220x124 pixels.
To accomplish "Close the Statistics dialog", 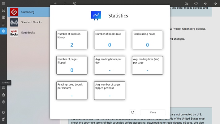I will [x=153, y=112].
